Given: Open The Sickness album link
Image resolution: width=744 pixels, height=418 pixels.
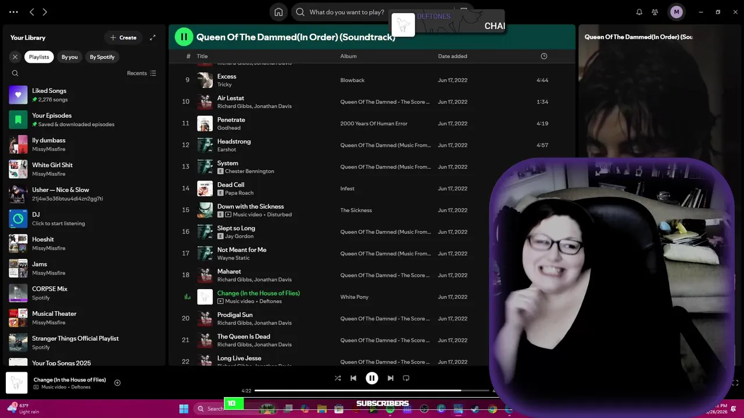Looking at the screenshot, I should click(356, 210).
